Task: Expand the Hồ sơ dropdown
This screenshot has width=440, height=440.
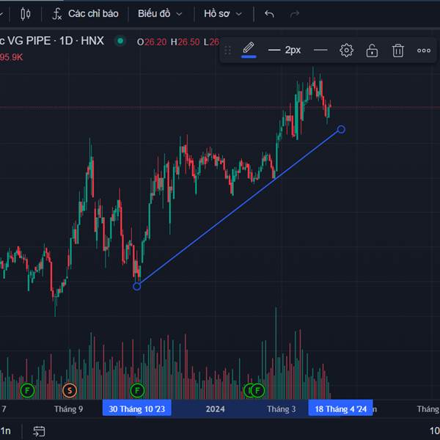Action: point(222,13)
